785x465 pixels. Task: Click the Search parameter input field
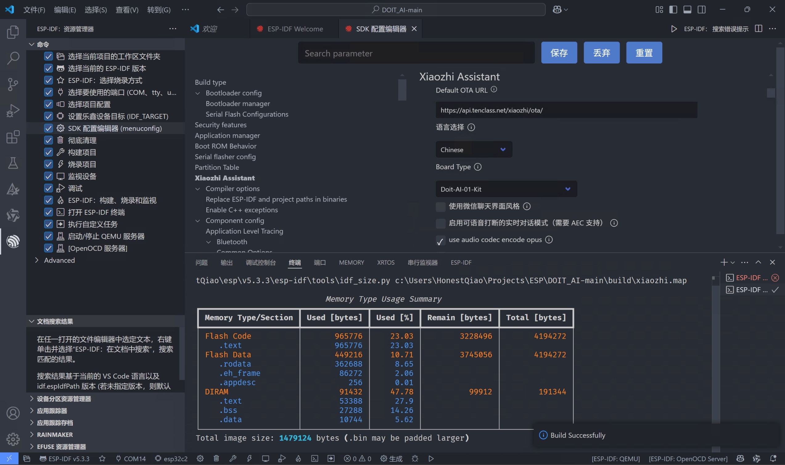pos(416,53)
